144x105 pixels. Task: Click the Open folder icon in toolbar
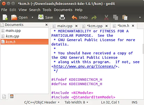[14, 17]
